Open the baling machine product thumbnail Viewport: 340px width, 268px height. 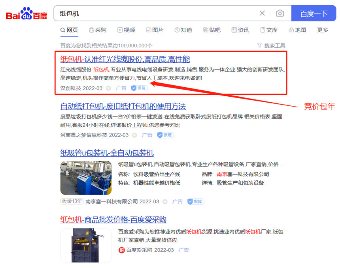(86, 245)
